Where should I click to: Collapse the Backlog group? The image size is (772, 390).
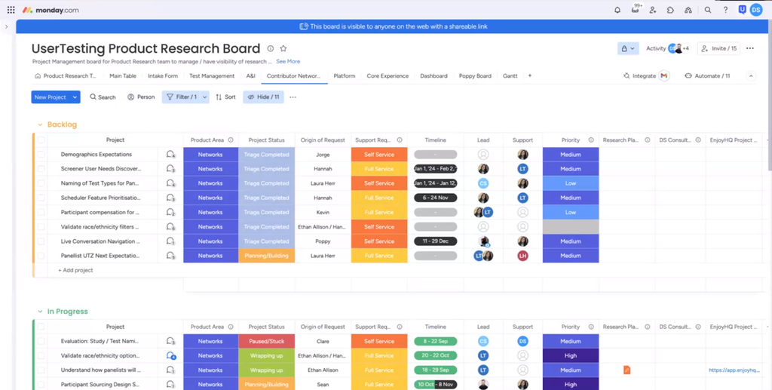40,124
